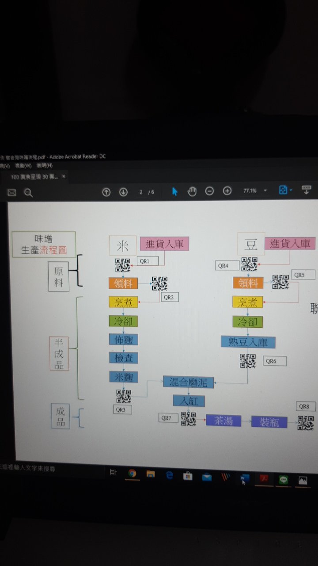Click the pink 進貨入庫 box beside 豆
The height and width of the screenshot is (566, 318).
point(290,243)
